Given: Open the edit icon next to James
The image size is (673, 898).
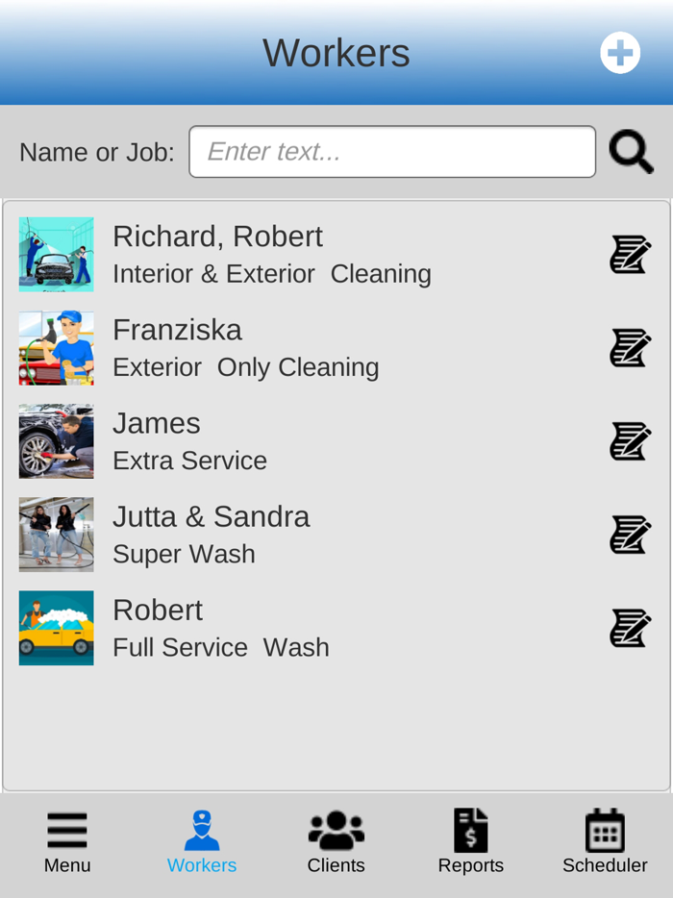Looking at the screenshot, I should coord(631,440).
